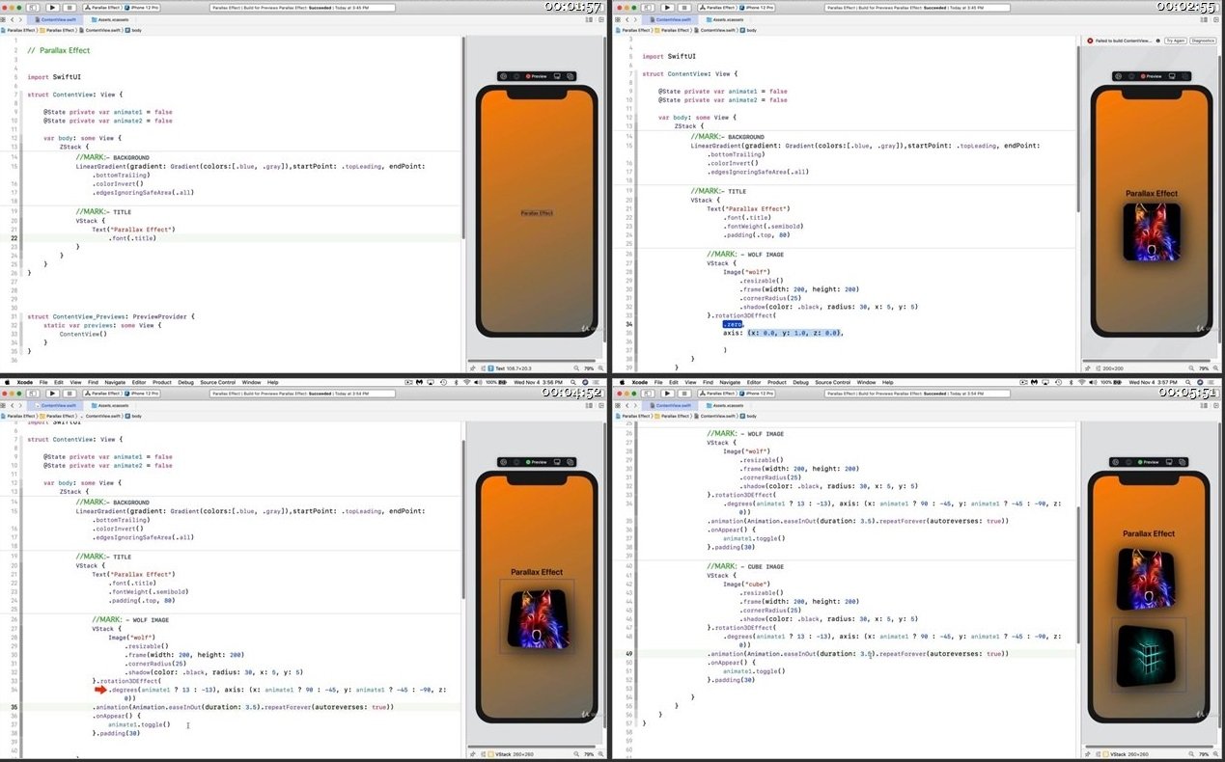Screen dimensions: 1225x762
Task: Open Spotlight search in the 00:04:52 menu bar
Action: pos(572,382)
